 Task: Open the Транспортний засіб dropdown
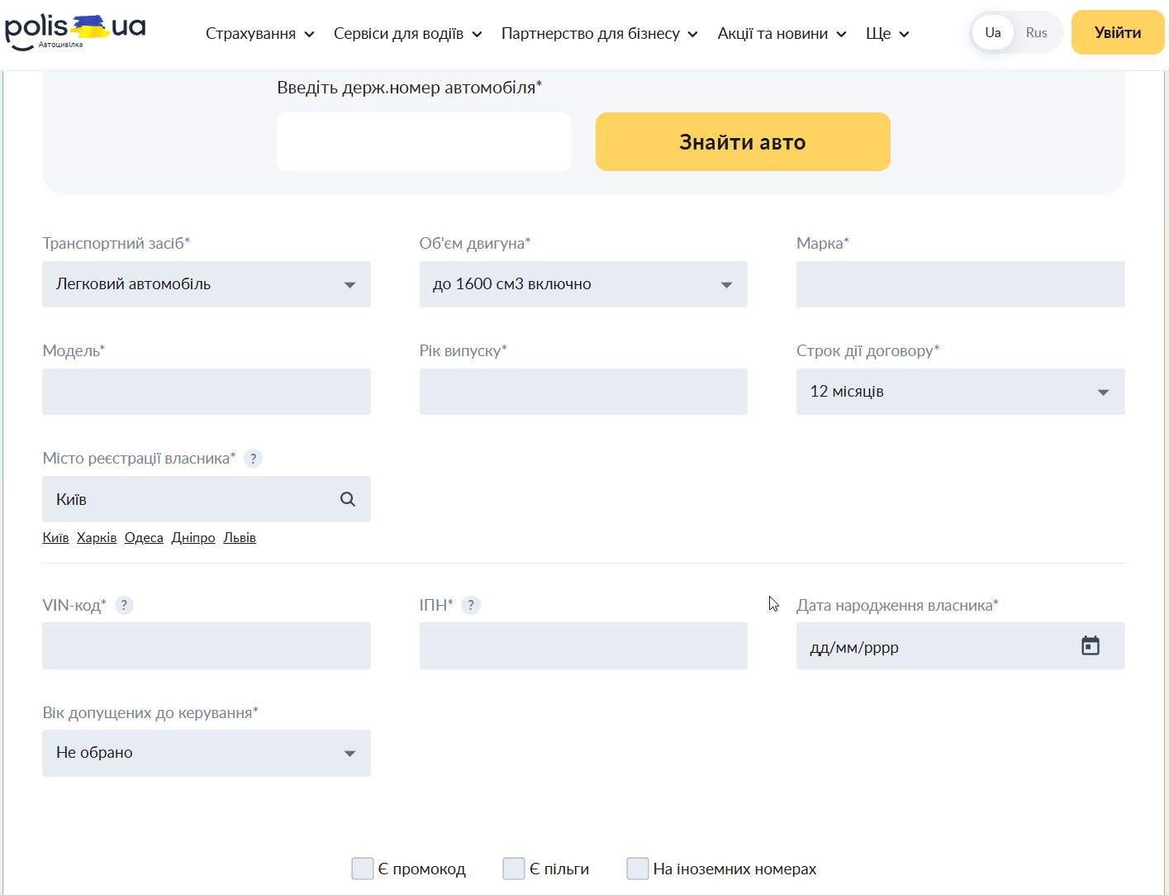pos(207,284)
